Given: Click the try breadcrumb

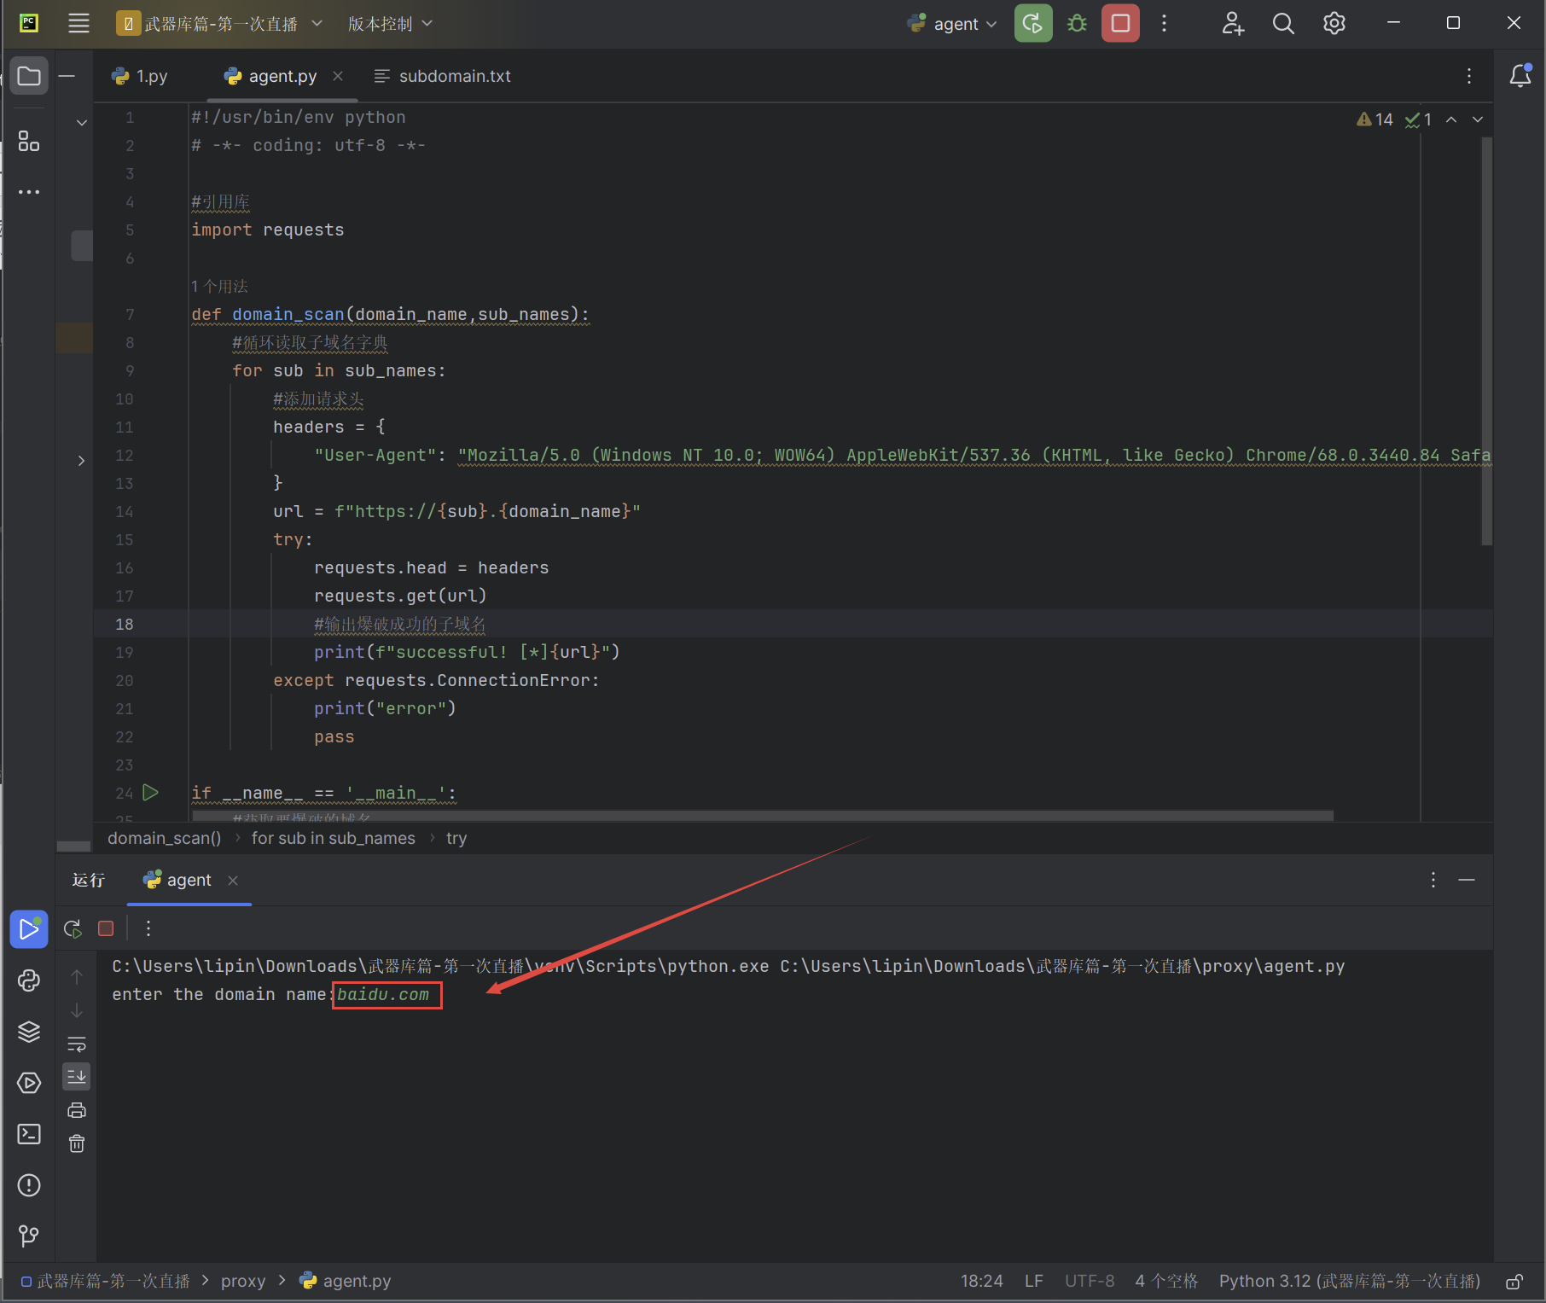Looking at the screenshot, I should click(456, 838).
